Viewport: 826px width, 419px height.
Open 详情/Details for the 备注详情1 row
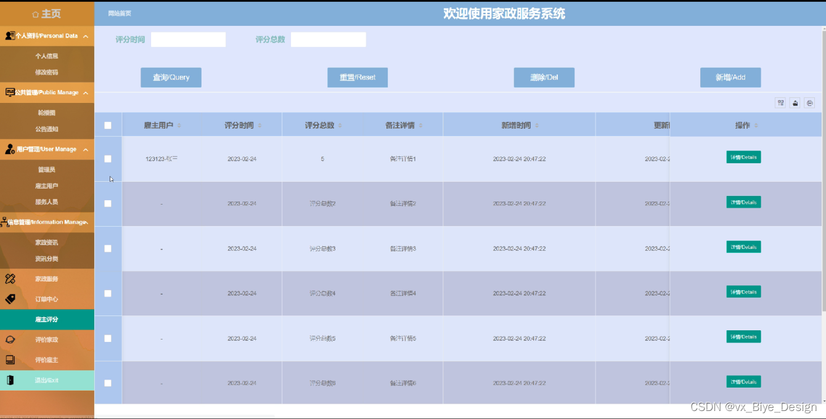[x=743, y=157]
